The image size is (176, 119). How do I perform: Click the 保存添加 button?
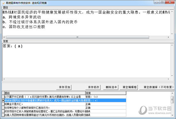pos(64,87)
